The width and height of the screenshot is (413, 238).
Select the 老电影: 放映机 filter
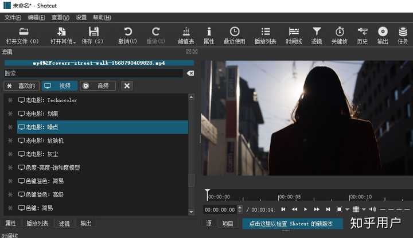(103, 141)
